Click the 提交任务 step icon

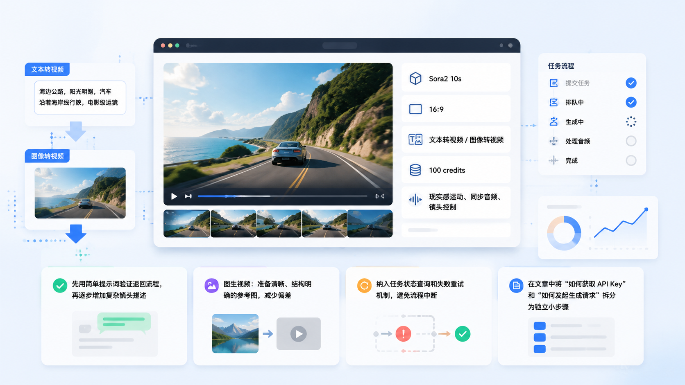(553, 83)
